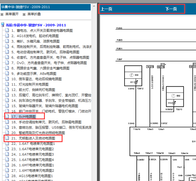
Task: Click page icon of item 3、喇叭
Action: [7, 41]
